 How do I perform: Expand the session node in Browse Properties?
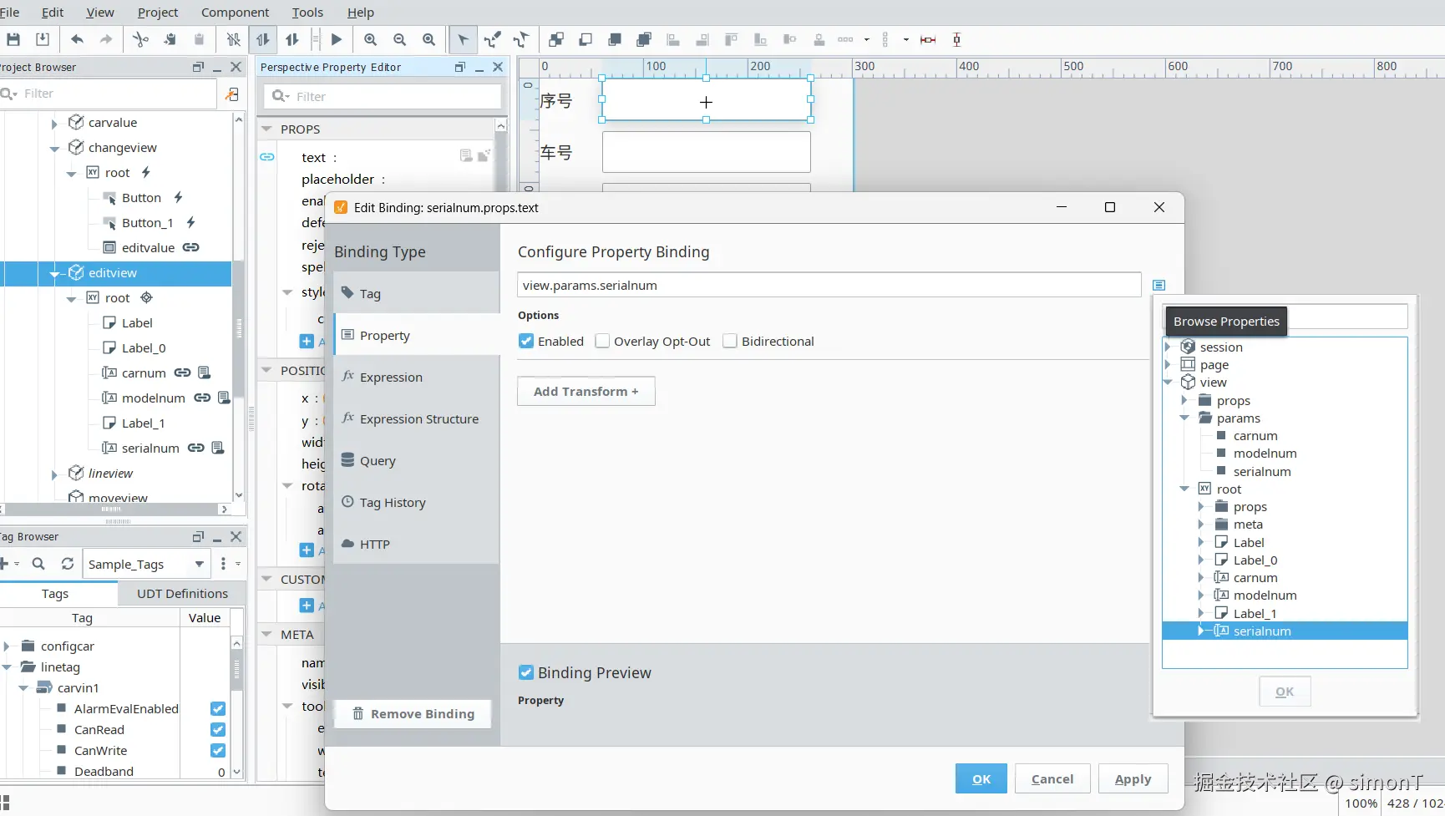coord(1169,347)
